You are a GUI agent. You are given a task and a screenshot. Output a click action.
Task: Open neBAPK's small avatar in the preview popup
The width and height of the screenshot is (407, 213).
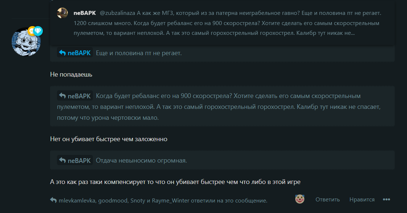point(62,13)
